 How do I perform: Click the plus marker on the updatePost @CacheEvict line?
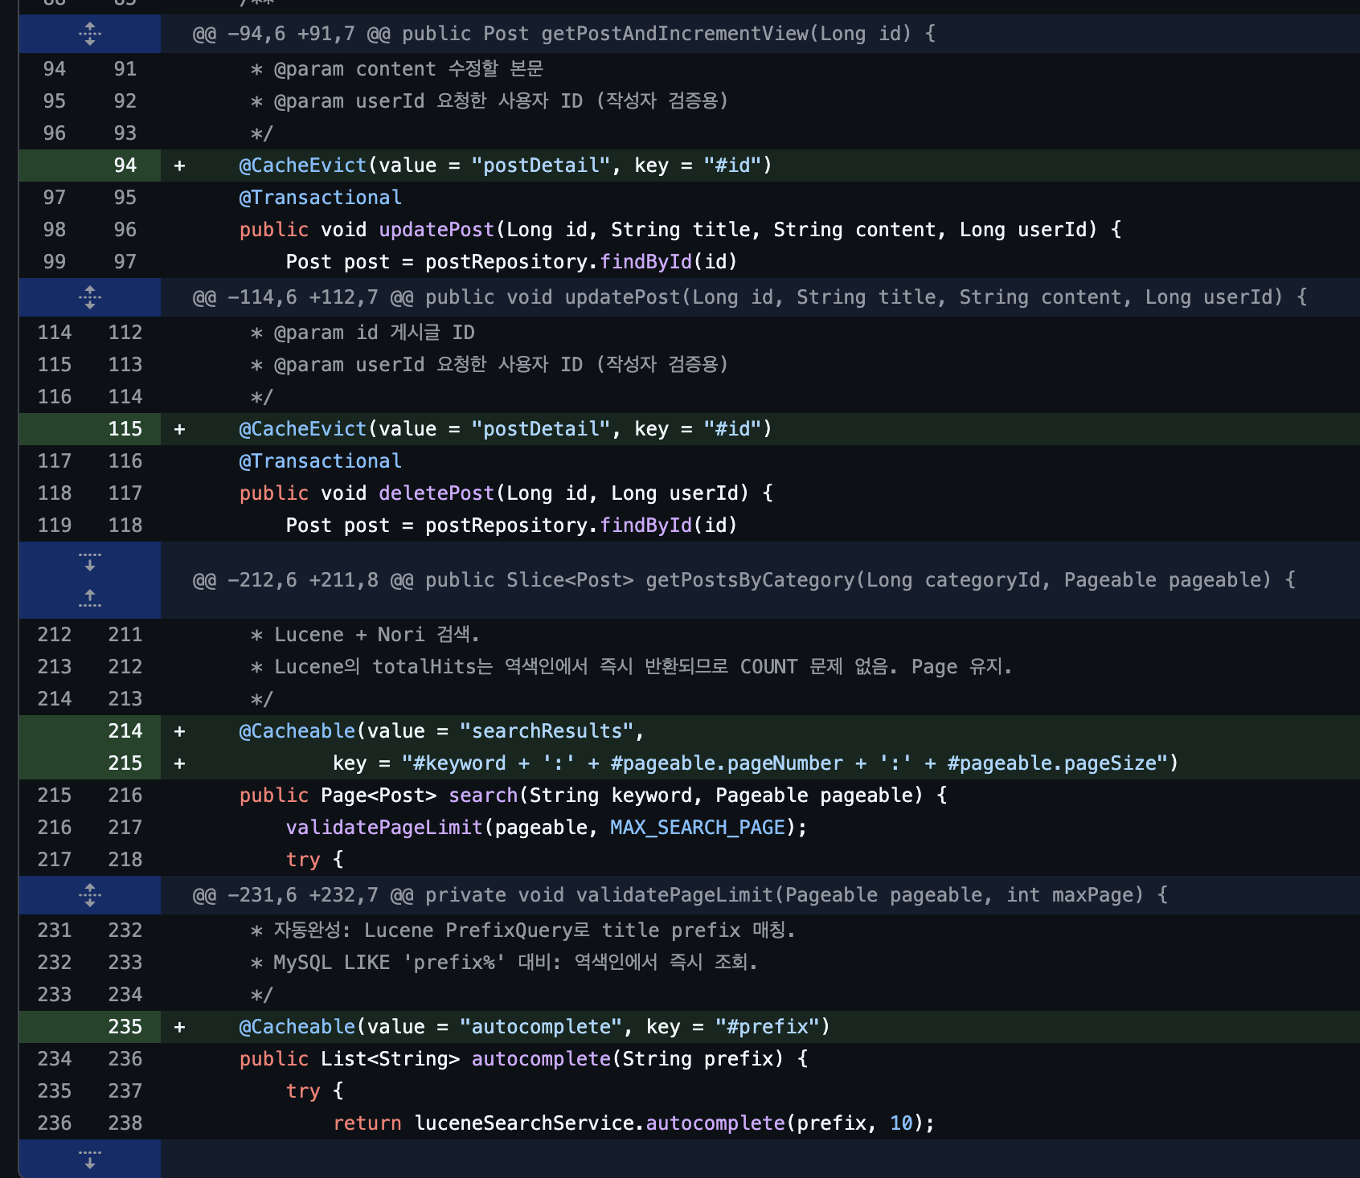click(x=179, y=166)
